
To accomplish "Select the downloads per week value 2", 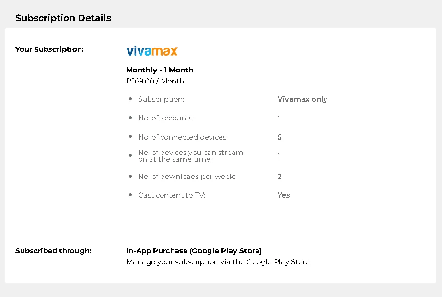I will pos(279,177).
